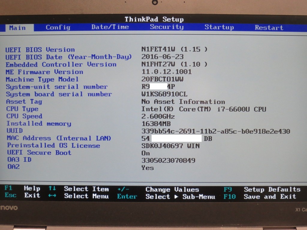
Task: Select the N1FET41W (1.15) value
Action: click(x=174, y=49)
